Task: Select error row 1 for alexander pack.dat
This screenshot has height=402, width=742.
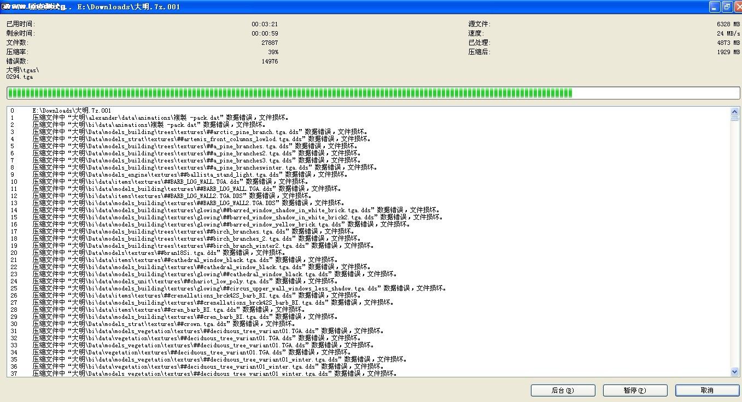Action: coord(160,118)
